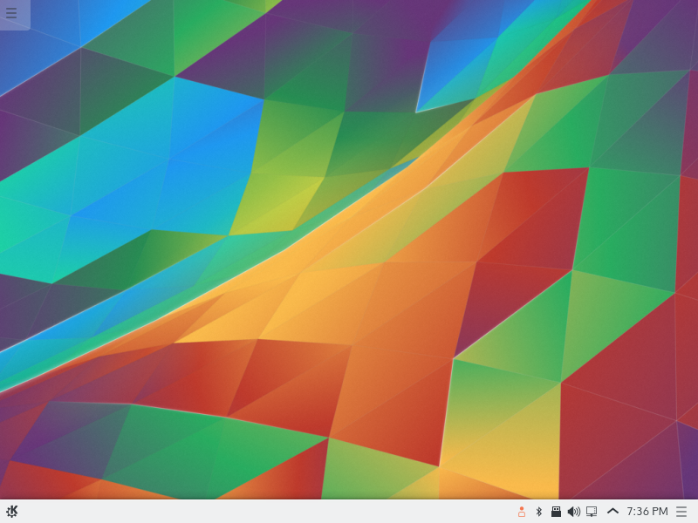Screen dimensions: 698x523
Task: Click the orange user icon in system tray
Action: tap(522, 512)
